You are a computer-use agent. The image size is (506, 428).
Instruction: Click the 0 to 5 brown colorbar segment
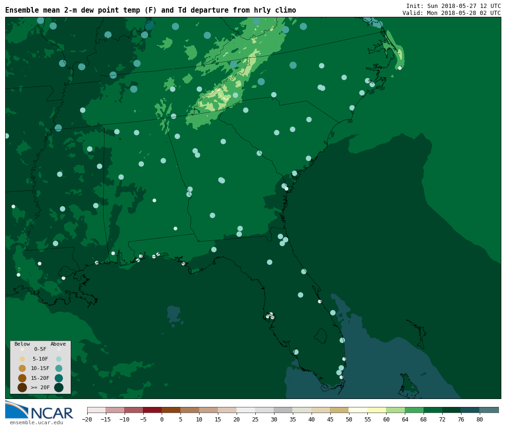coord(171,410)
